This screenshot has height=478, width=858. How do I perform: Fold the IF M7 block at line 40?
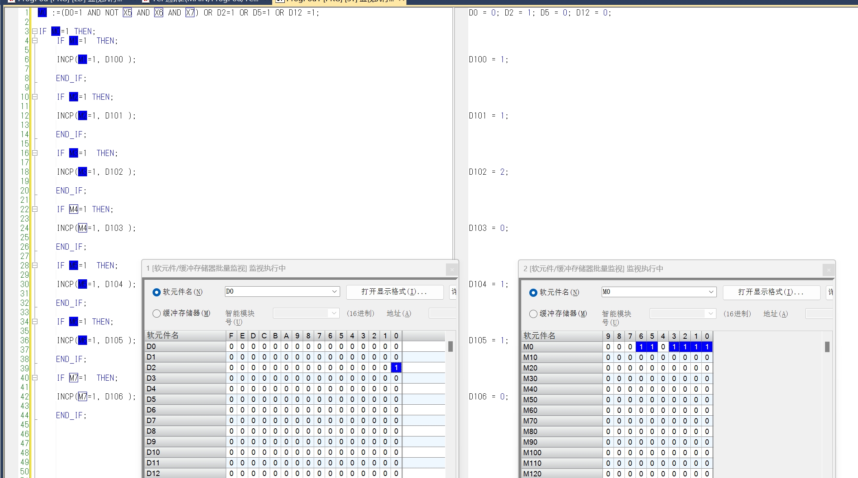[35, 378]
